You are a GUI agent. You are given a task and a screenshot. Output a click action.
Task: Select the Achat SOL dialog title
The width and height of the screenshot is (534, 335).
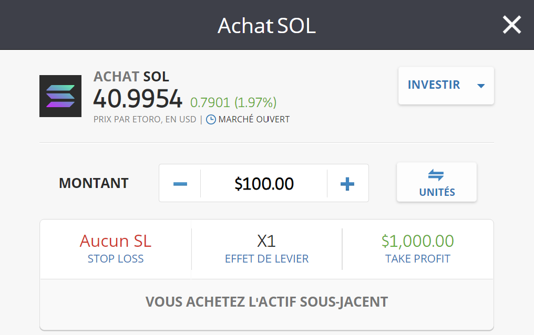coord(266,25)
